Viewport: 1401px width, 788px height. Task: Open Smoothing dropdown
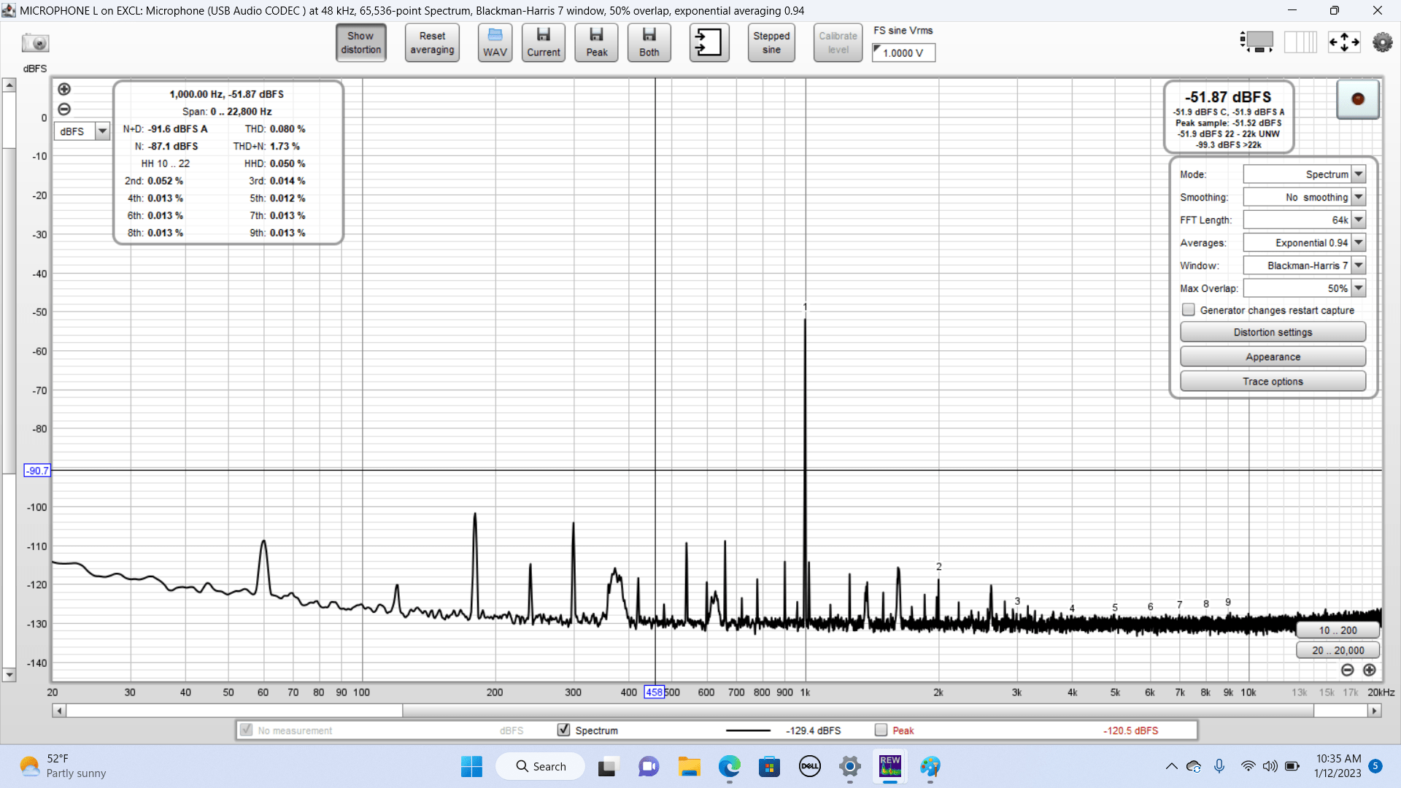coord(1304,197)
